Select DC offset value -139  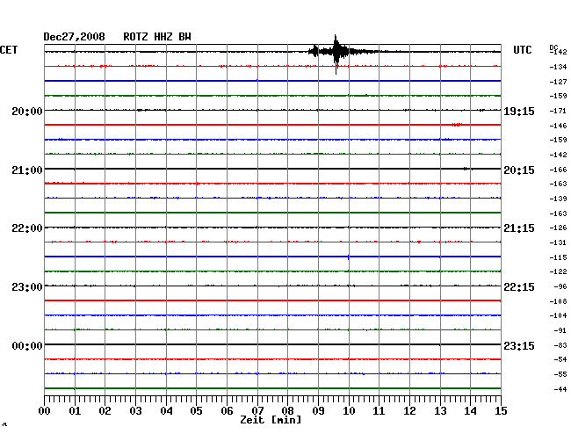click(x=558, y=199)
